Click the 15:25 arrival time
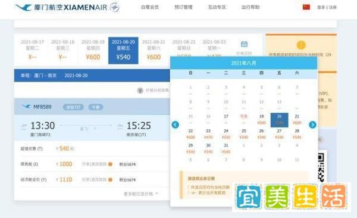 [x=139, y=126]
